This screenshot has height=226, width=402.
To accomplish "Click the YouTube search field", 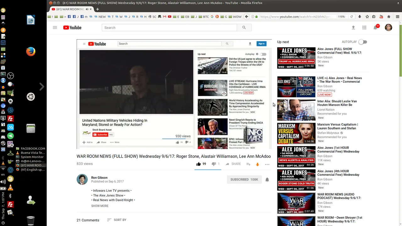I will click(169, 28).
